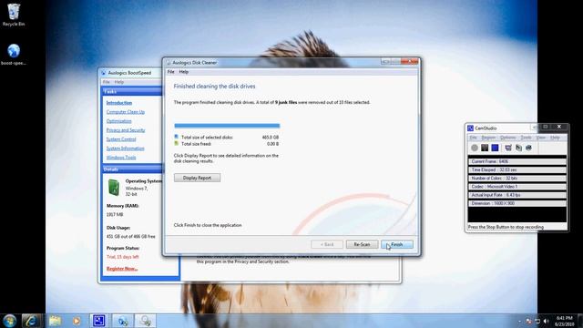583x328 pixels.
Task: Click the fifth CamStudio toolbar icon
Action: pyautogui.click(x=518, y=148)
